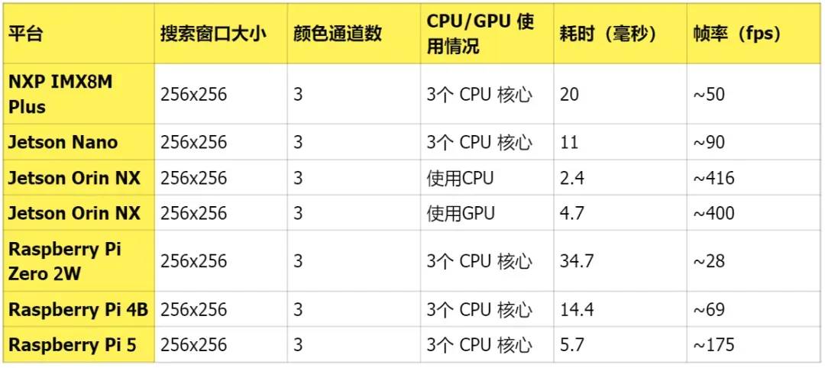Screen dimensions: 825x368
Task: Click the 34.7 milliseconds cell
Action: [620, 261]
